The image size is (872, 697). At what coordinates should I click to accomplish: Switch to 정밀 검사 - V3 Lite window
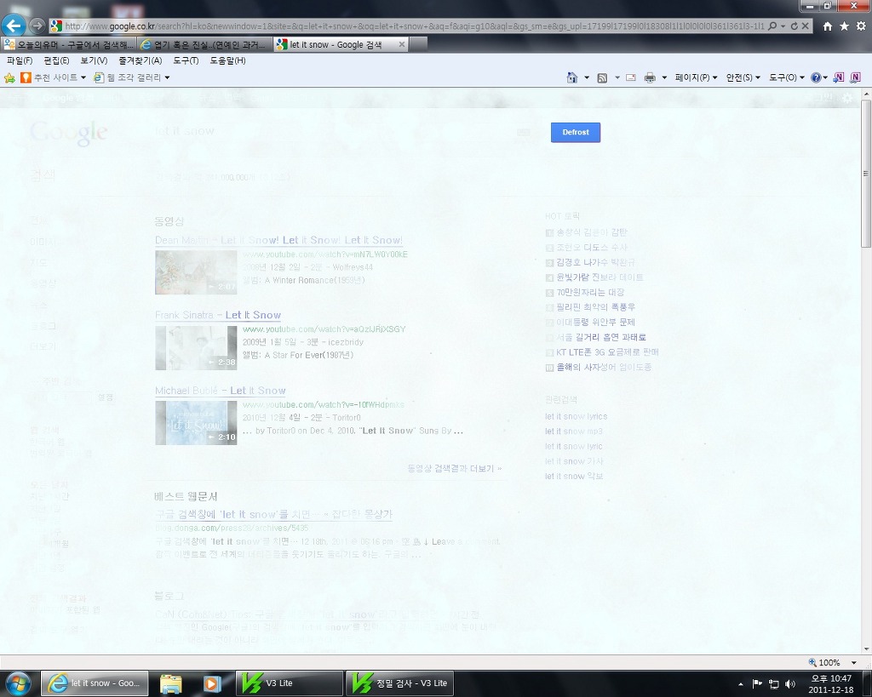click(400, 683)
